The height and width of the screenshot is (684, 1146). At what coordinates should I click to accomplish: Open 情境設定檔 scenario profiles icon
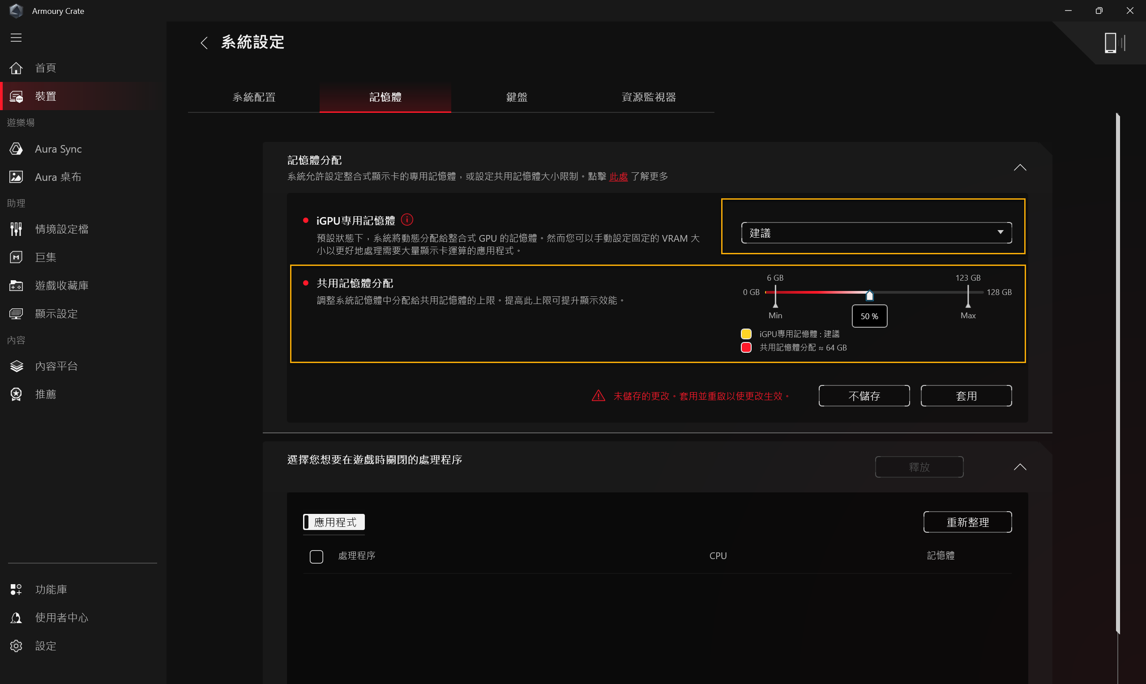[x=16, y=229]
